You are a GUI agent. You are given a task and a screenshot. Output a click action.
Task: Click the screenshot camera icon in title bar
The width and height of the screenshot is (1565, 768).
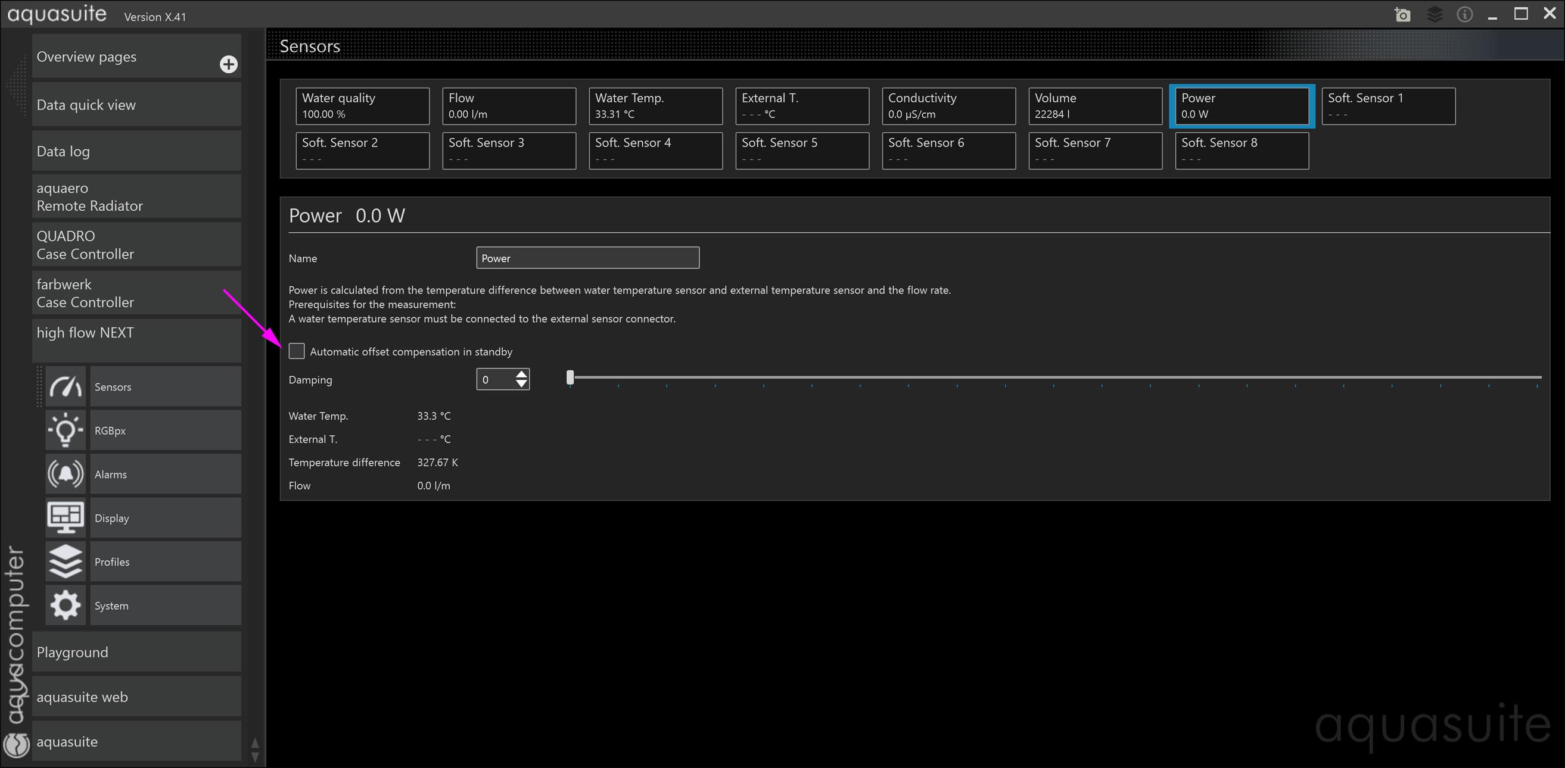tap(1402, 14)
